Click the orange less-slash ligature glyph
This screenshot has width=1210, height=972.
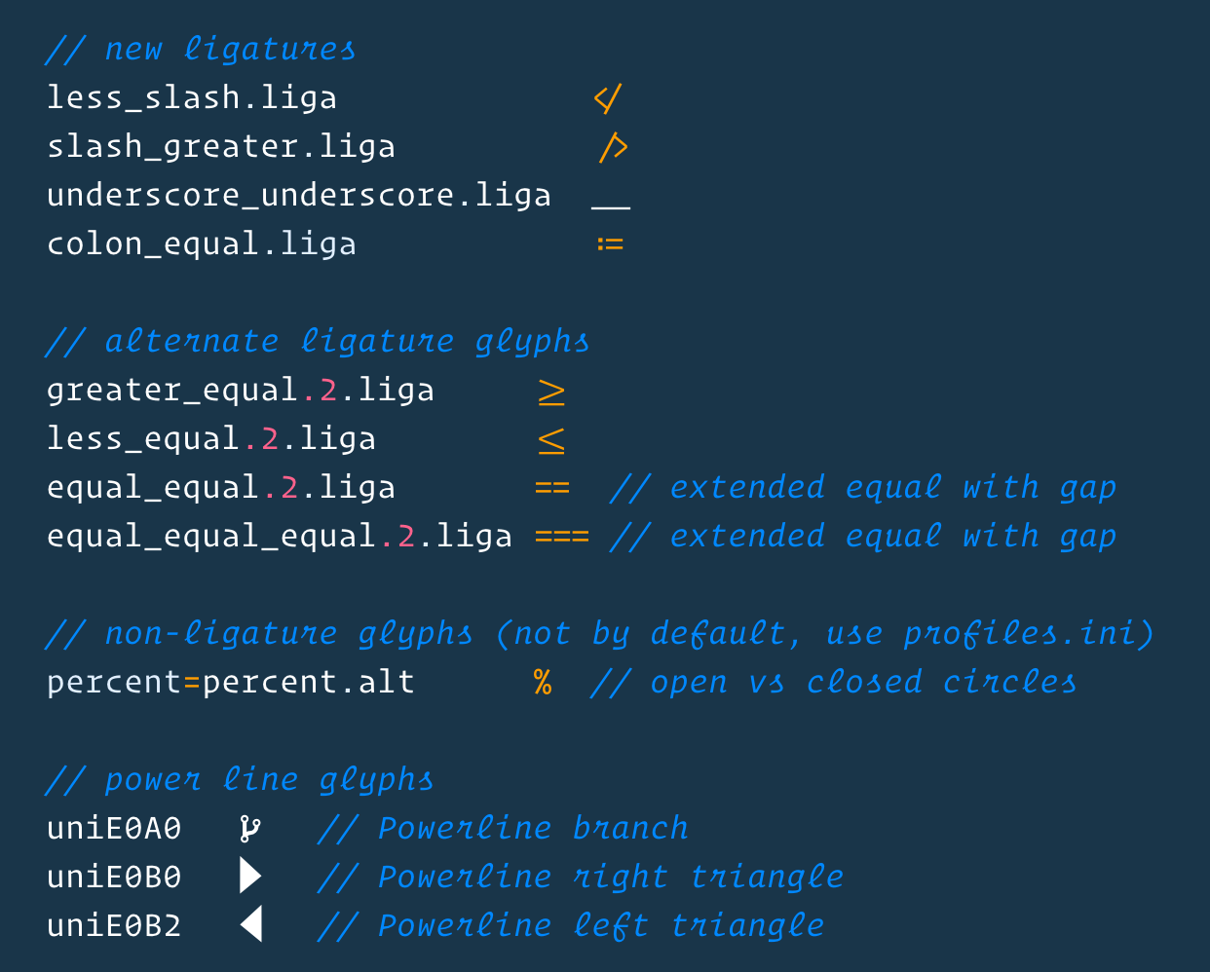pos(608,98)
